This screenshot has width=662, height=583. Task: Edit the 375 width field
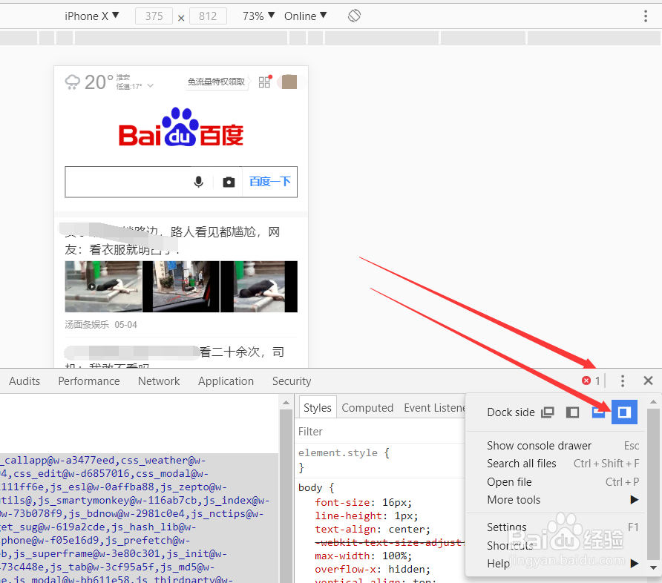click(x=154, y=16)
